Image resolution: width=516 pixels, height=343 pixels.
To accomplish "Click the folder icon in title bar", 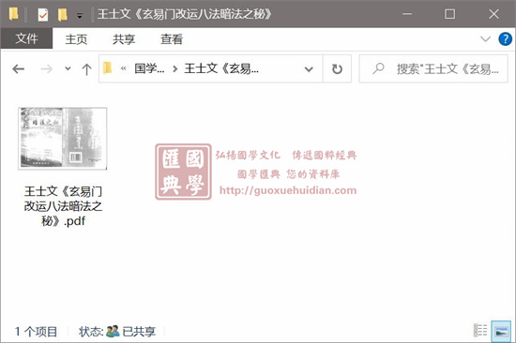I will [x=13, y=14].
